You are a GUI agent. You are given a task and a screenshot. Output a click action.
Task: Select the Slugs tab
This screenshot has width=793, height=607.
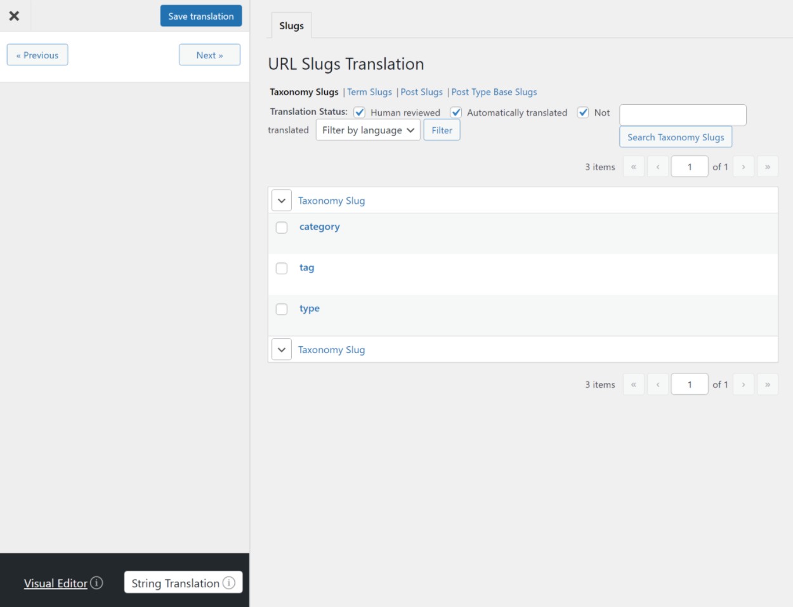291,25
